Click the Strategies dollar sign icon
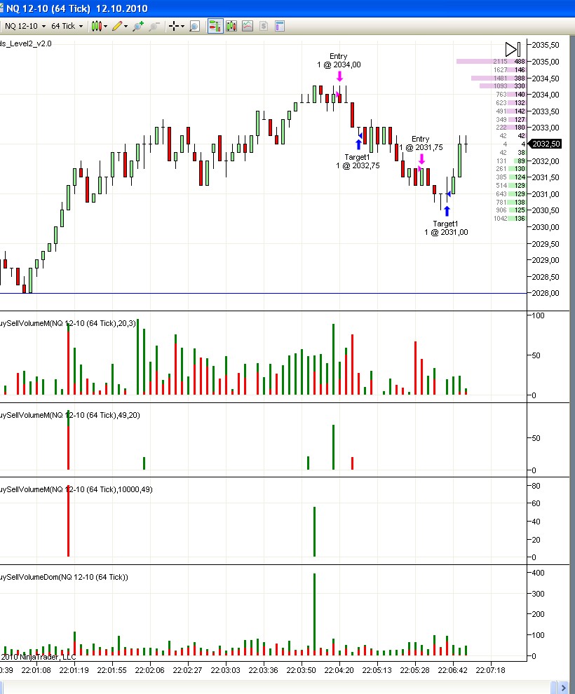575x694 pixels. pos(264,26)
